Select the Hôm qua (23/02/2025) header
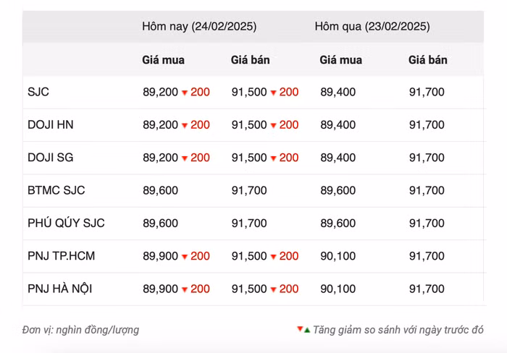The width and height of the screenshot is (507, 353). pos(372,27)
